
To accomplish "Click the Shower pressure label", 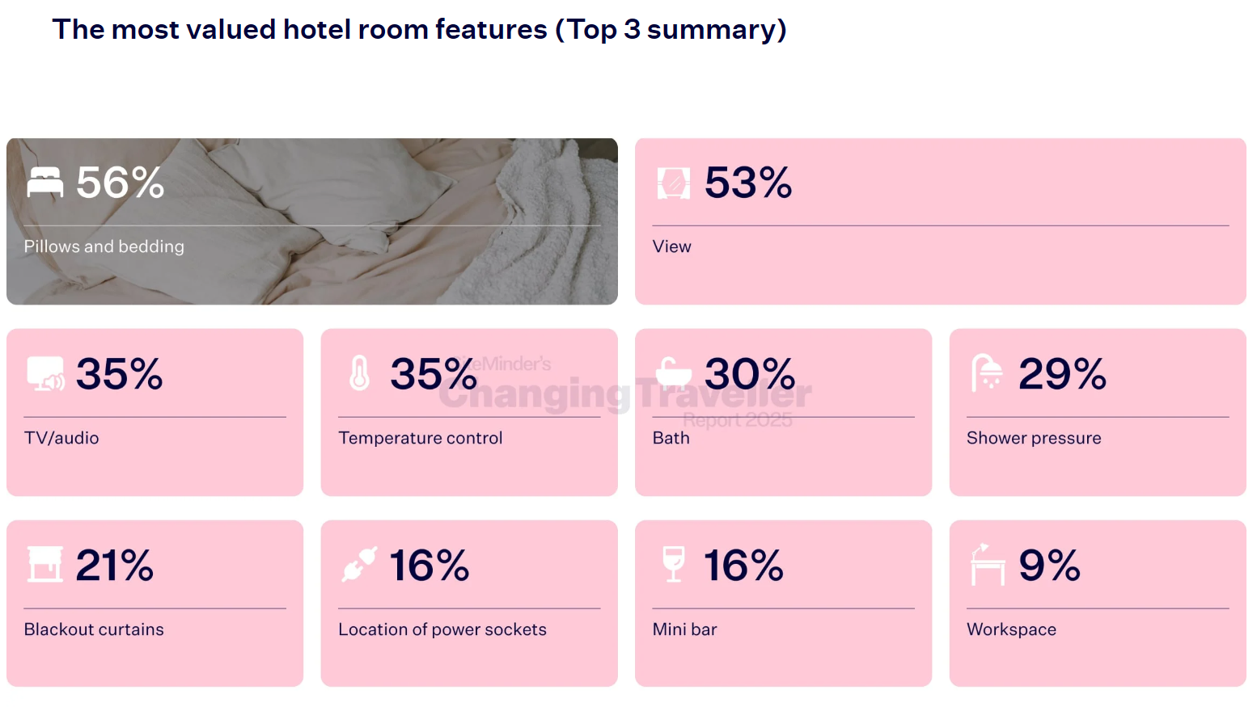I will (1033, 438).
